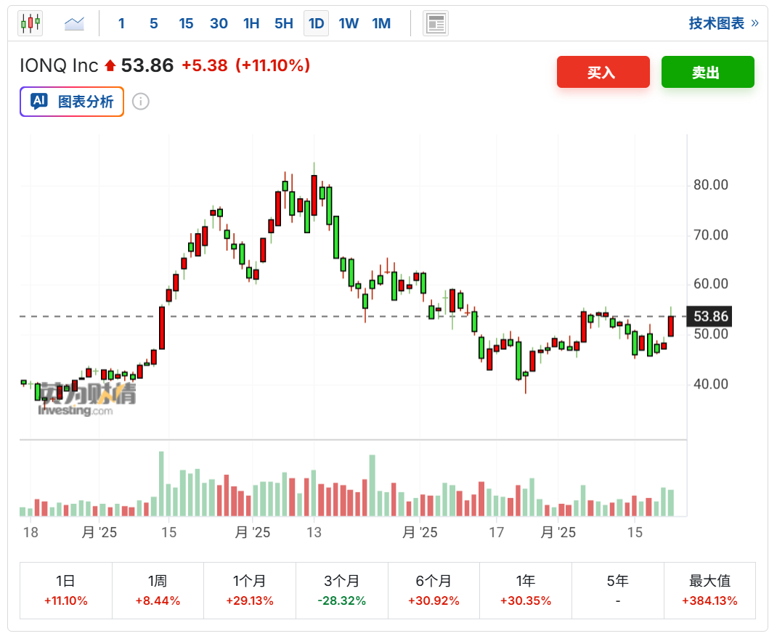Open the news overlay icon in toolbar
This screenshot has width=777, height=636.
pyautogui.click(x=436, y=23)
